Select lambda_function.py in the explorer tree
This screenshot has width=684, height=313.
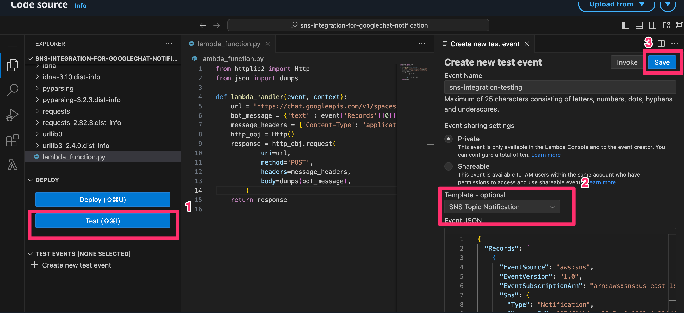[x=103, y=157]
